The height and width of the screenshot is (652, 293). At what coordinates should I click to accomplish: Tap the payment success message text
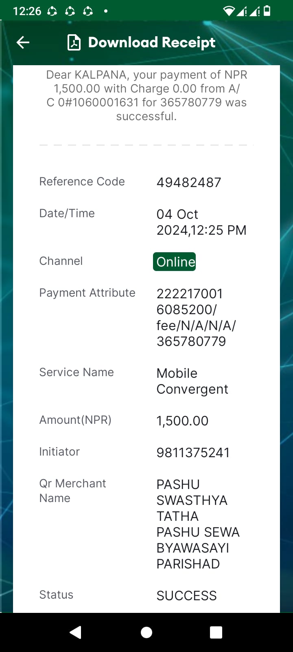[146, 95]
